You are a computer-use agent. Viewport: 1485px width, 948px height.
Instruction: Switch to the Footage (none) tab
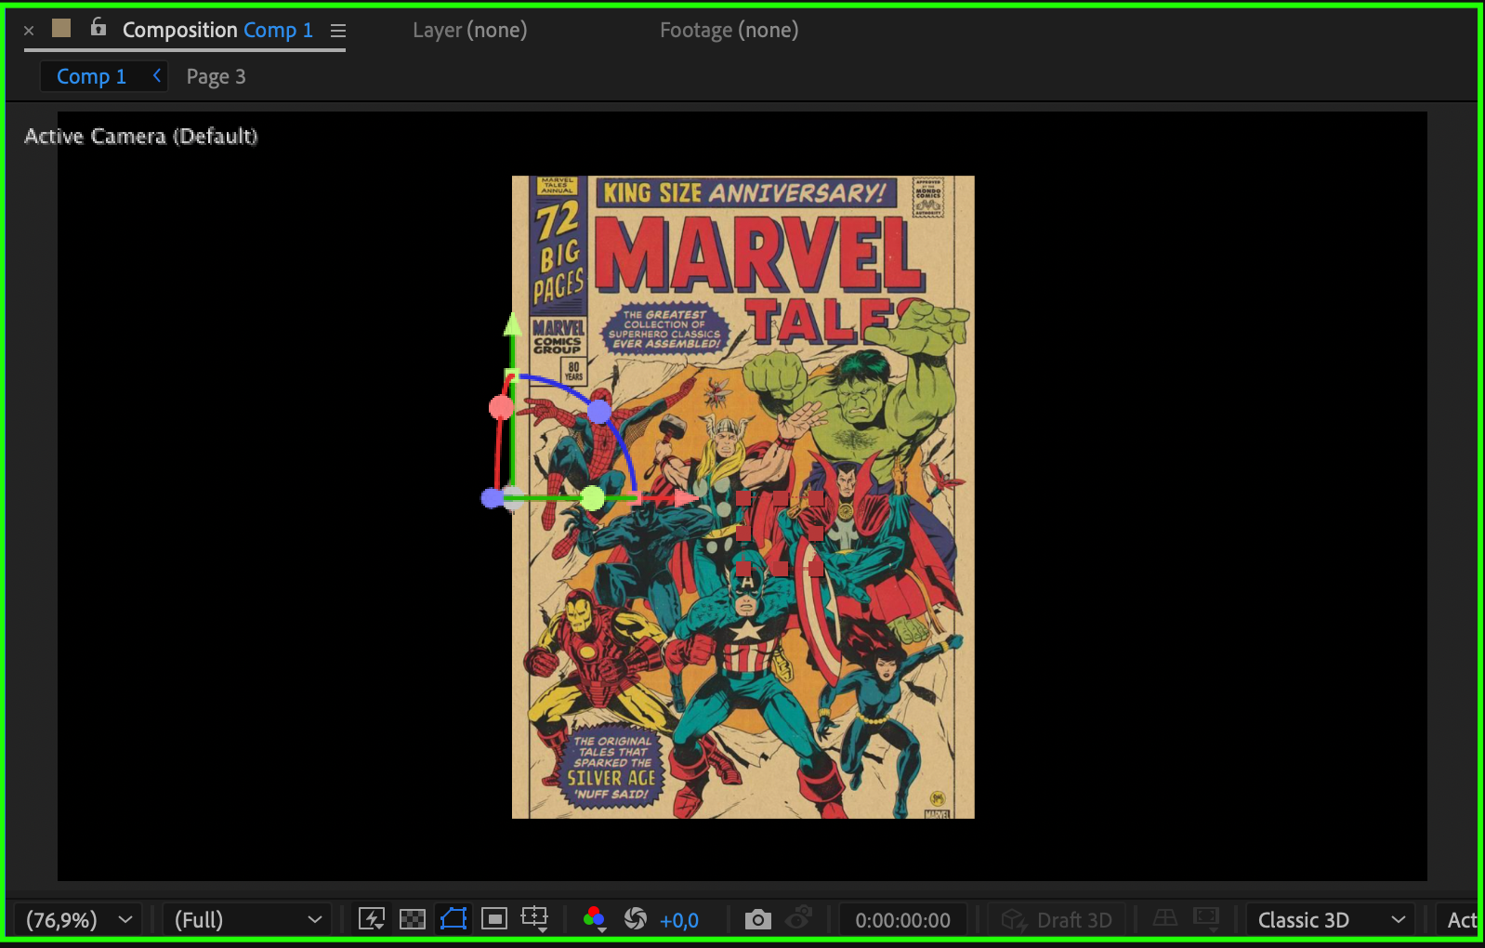pos(729,30)
